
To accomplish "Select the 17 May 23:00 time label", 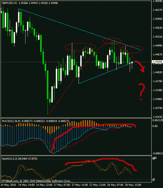I will pos(97,185).
